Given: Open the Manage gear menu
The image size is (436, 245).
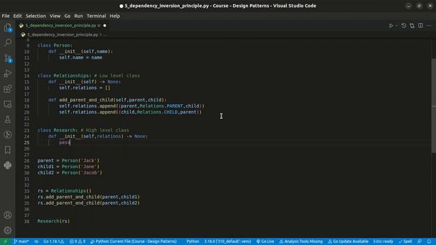Looking at the screenshot, I should pyautogui.click(x=7, y=230).
